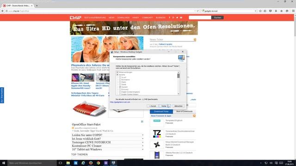The image size is (296, 166).
Task: Open the TZ download entry thumbnail
Action: (x=157, y=134)
